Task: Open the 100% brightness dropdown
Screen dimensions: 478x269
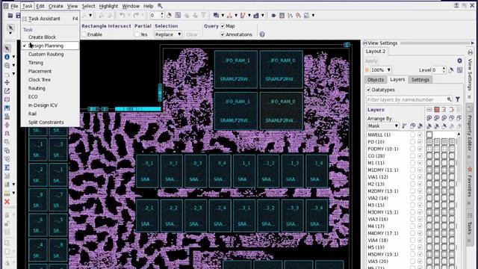Action: point(381,69)
